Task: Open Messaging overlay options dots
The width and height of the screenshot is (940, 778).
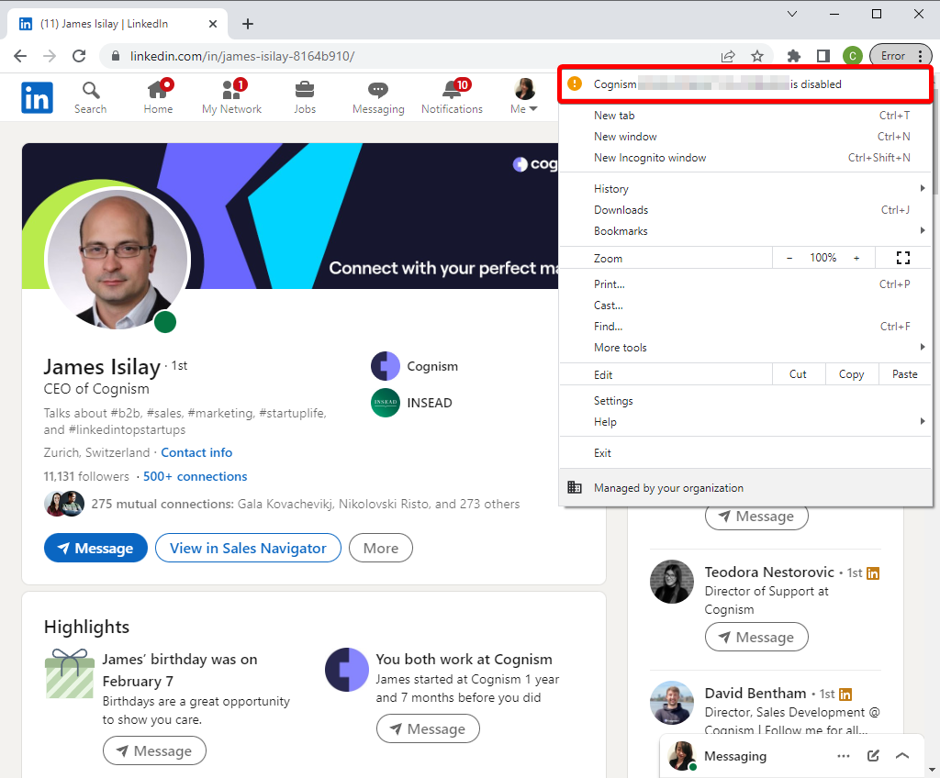Action: pyautogui.click(x=844, y=756)
